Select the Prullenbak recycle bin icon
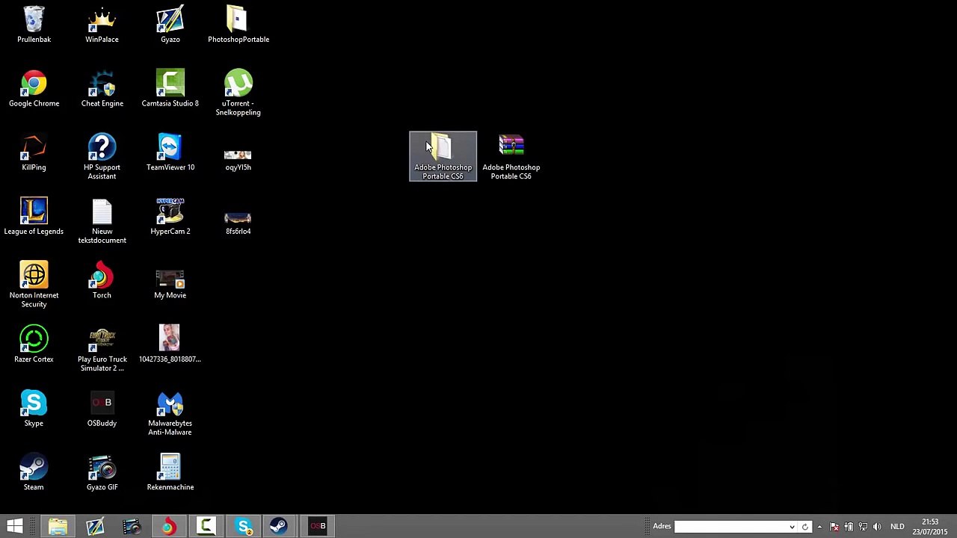 click(34, 25)
